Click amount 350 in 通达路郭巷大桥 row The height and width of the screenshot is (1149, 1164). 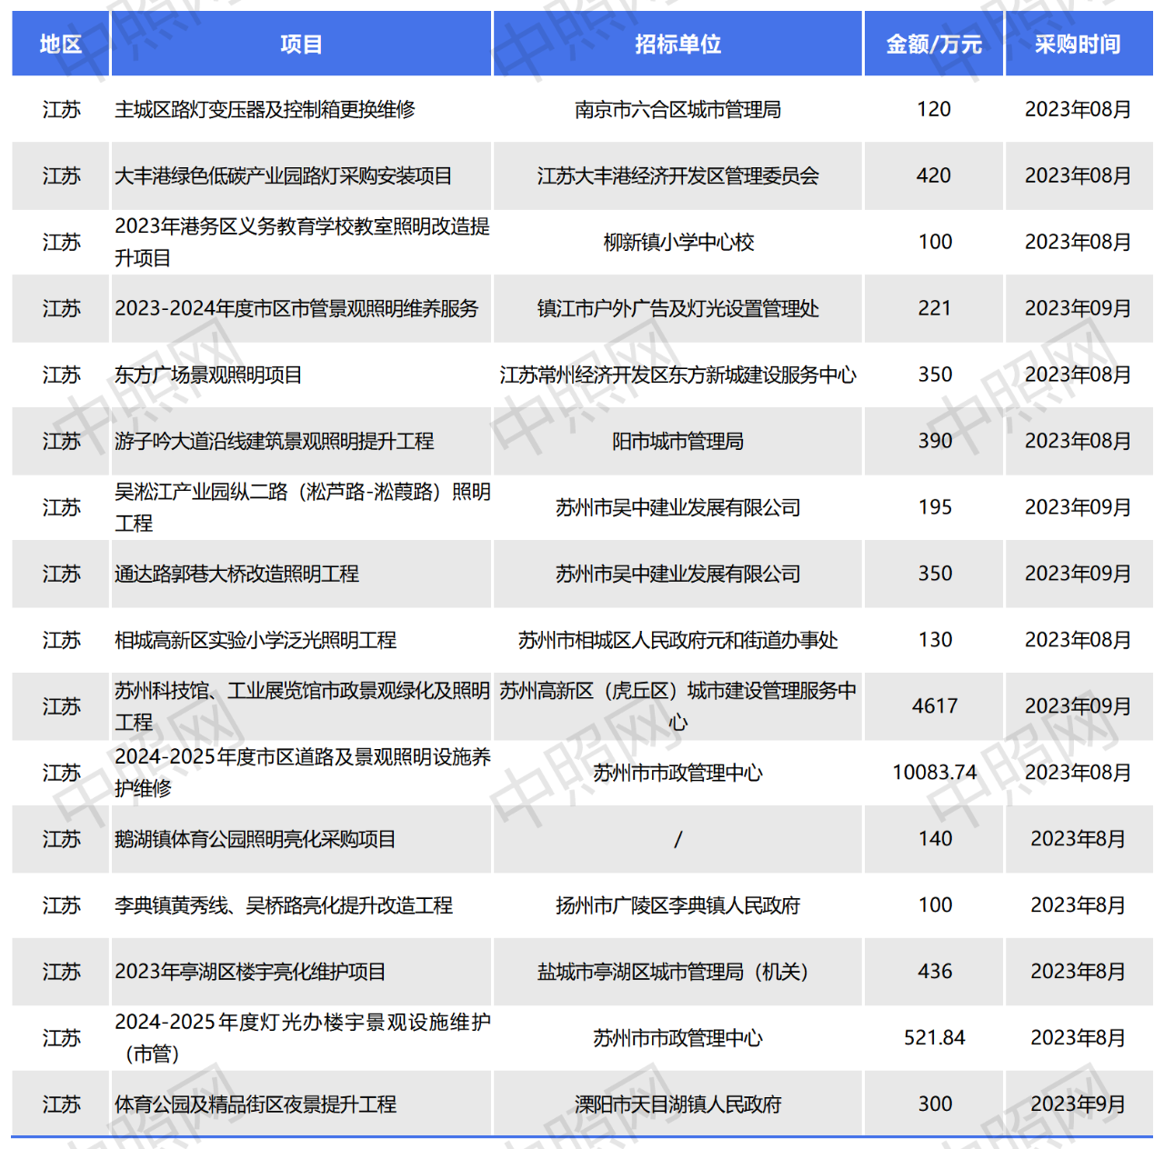[935, 574]
